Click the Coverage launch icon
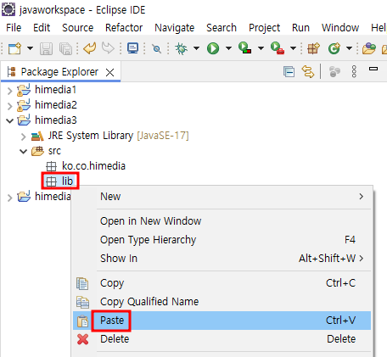The height and width of the screenshot is (357, 387). pyautogui.click(x=245, y=48)
